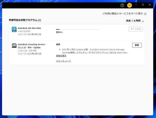
Task: Click 更新 button for Licensing Service
Action: click(137, 45)
